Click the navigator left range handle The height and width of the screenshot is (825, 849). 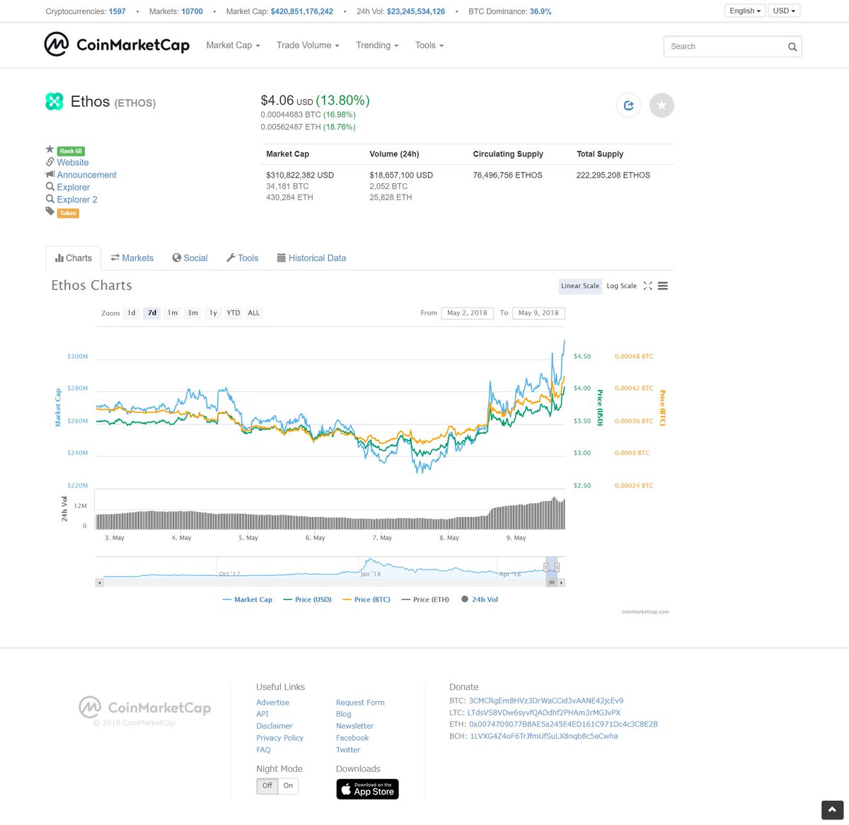point(546,567)
